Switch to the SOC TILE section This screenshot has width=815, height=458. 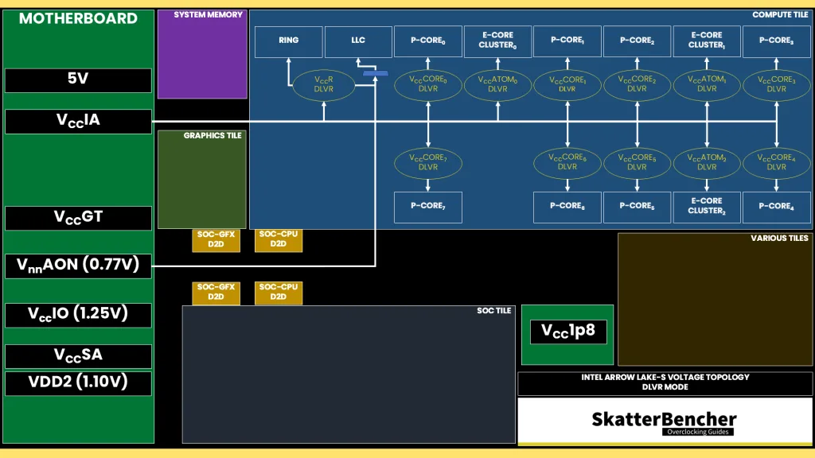(x=349, y=374)
